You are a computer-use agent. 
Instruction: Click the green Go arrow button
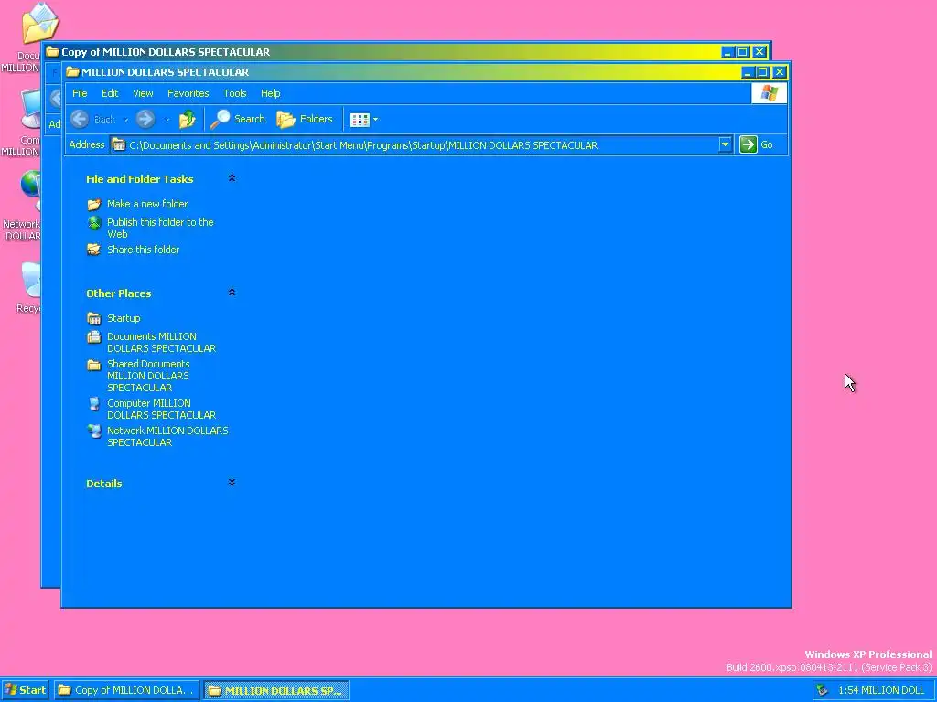pyautogui.click(x=749, y=144)
